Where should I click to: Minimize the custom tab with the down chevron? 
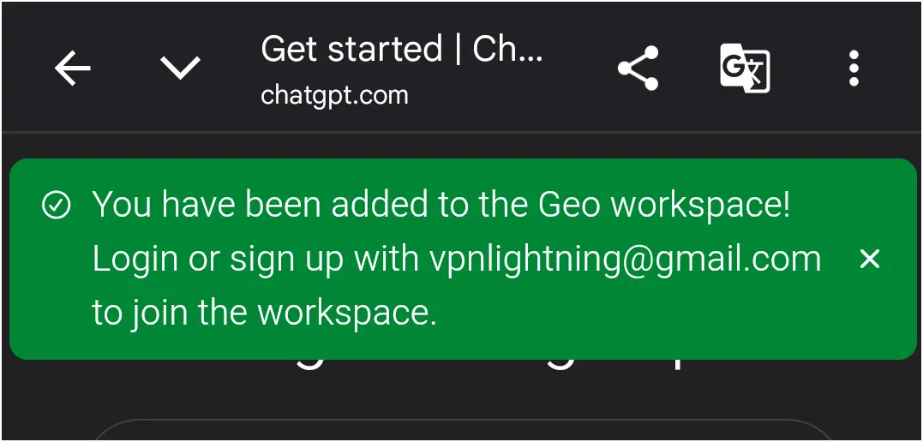tap(181, 68)
